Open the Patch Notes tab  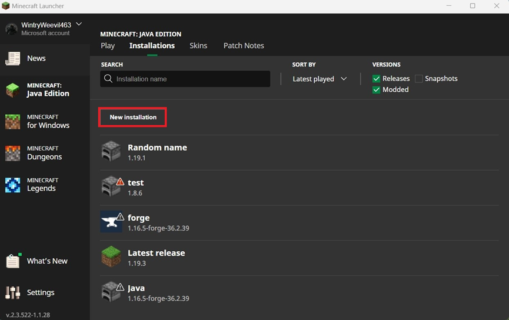tap(244, 46)
